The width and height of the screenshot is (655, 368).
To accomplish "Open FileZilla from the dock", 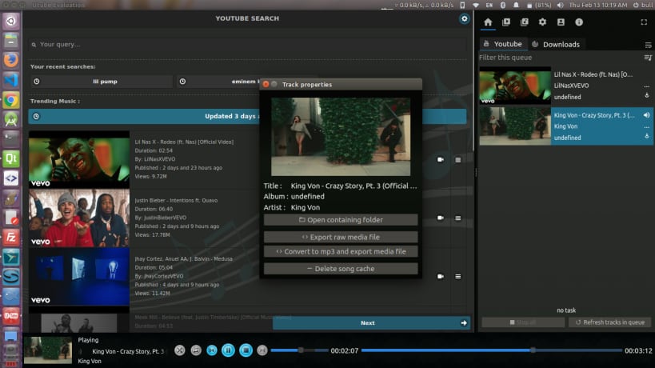I will coord(11,238).
